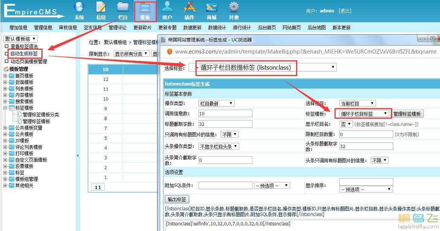
Task: Open the 显示排序 预选项 dropdown
Action: click(366, 190)
